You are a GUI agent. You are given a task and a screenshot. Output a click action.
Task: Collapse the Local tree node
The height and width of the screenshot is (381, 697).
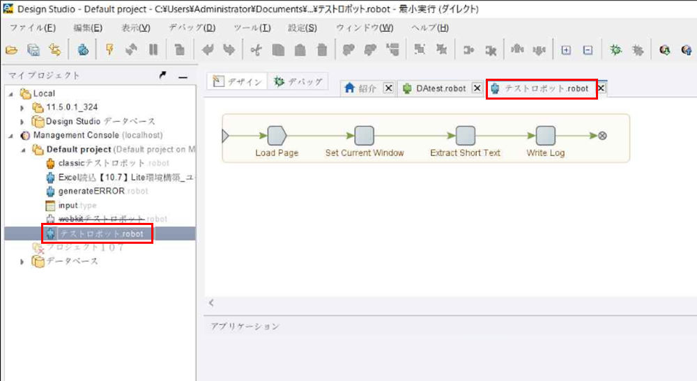tap(11, 94)
